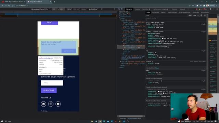
Task: Click the box-shadow color swatch
Action: [x=159, y=42]
